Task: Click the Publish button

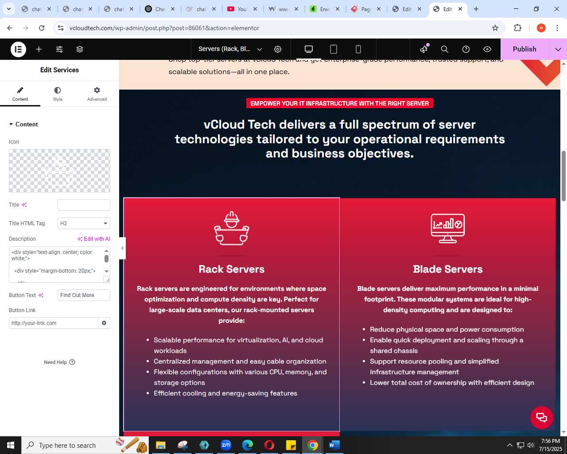Action: click(524, 49)
